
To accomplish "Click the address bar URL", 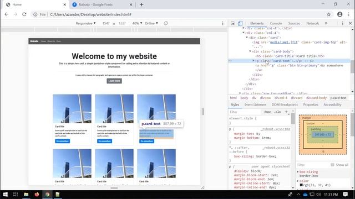I will tap(90, 14).
